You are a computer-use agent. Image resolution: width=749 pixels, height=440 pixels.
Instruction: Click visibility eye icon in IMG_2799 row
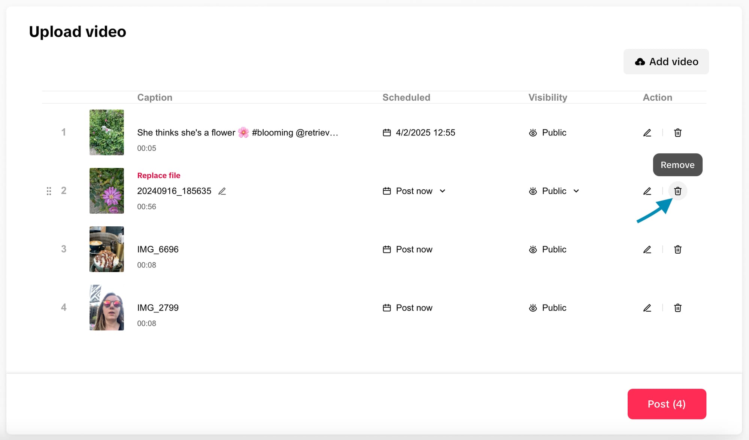coord(533,308)
